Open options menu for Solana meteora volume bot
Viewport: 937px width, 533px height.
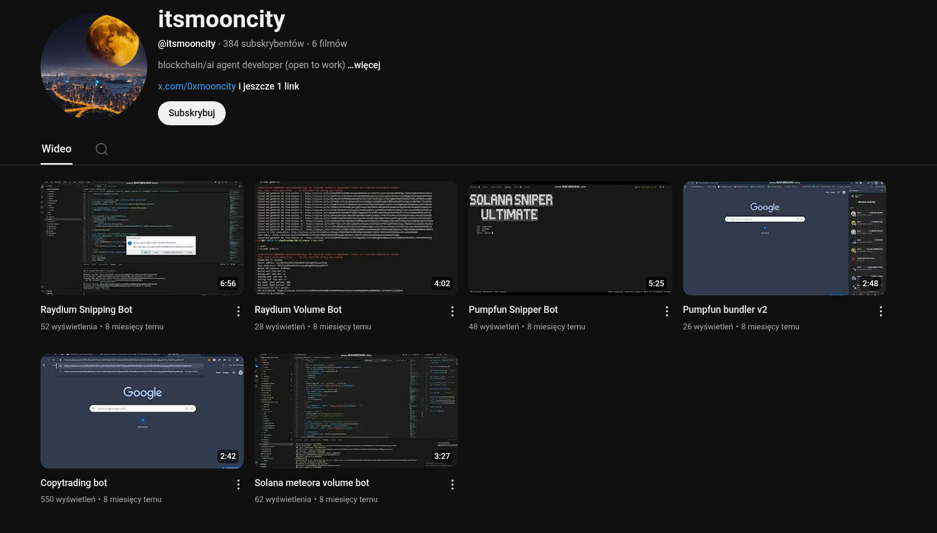point(452,484)
